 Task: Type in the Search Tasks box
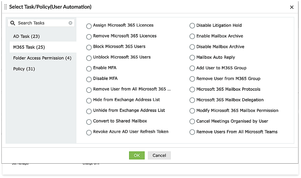point(42,23)
